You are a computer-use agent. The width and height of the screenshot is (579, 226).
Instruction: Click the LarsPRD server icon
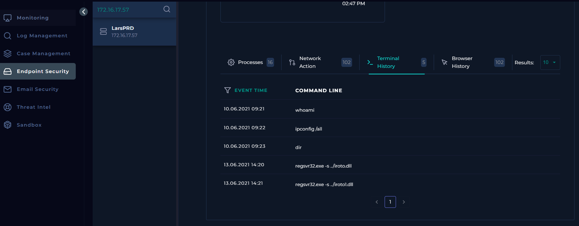tap(103, 31)
